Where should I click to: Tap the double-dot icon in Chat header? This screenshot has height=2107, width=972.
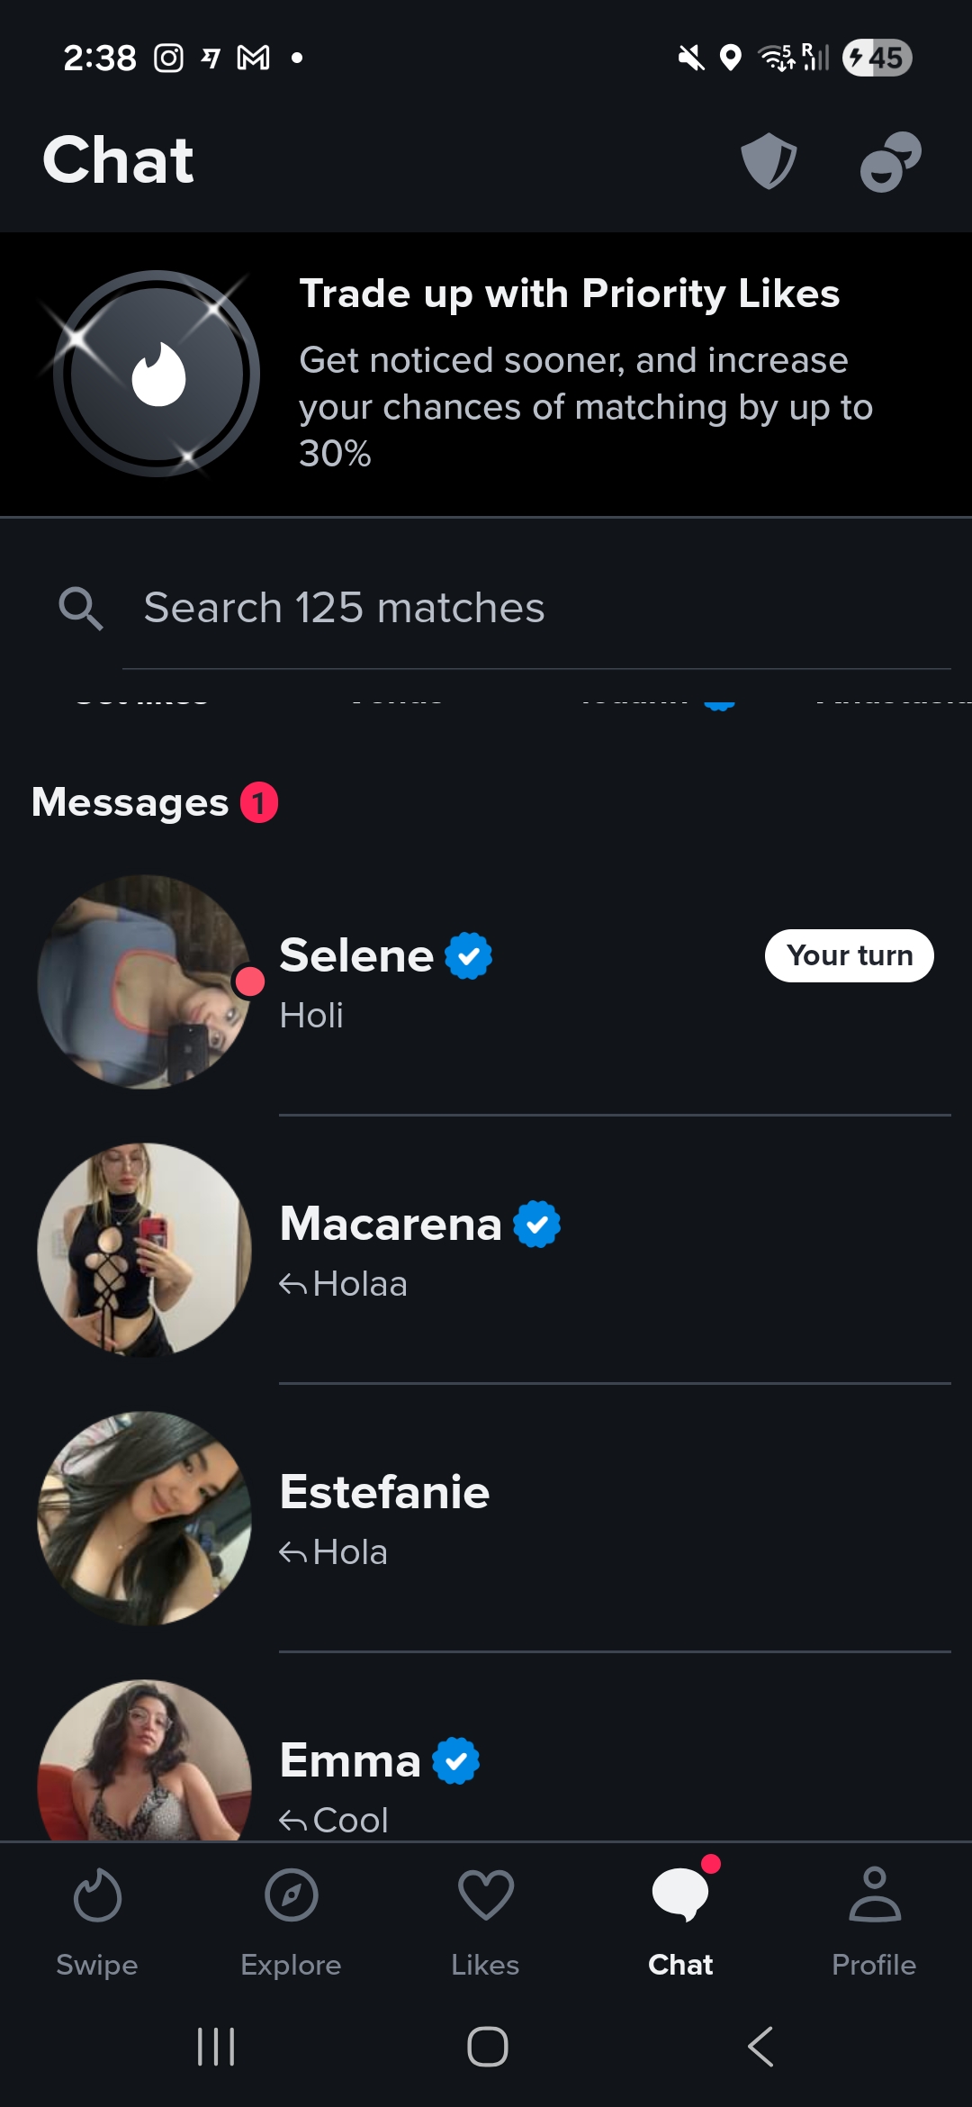click(x=890, y=162)
